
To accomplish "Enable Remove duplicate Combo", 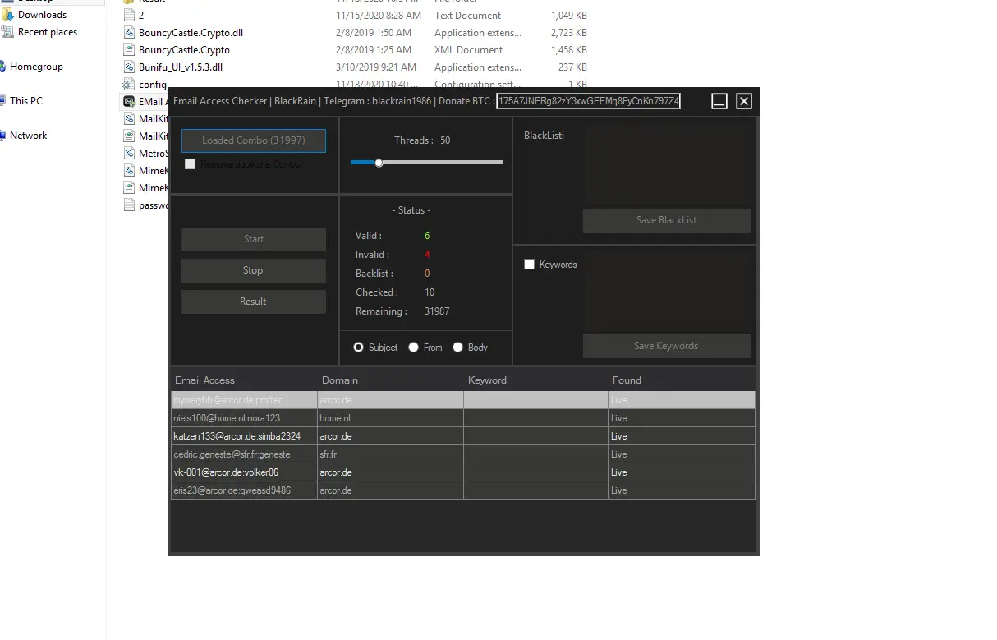I will [x=190, y=163].
